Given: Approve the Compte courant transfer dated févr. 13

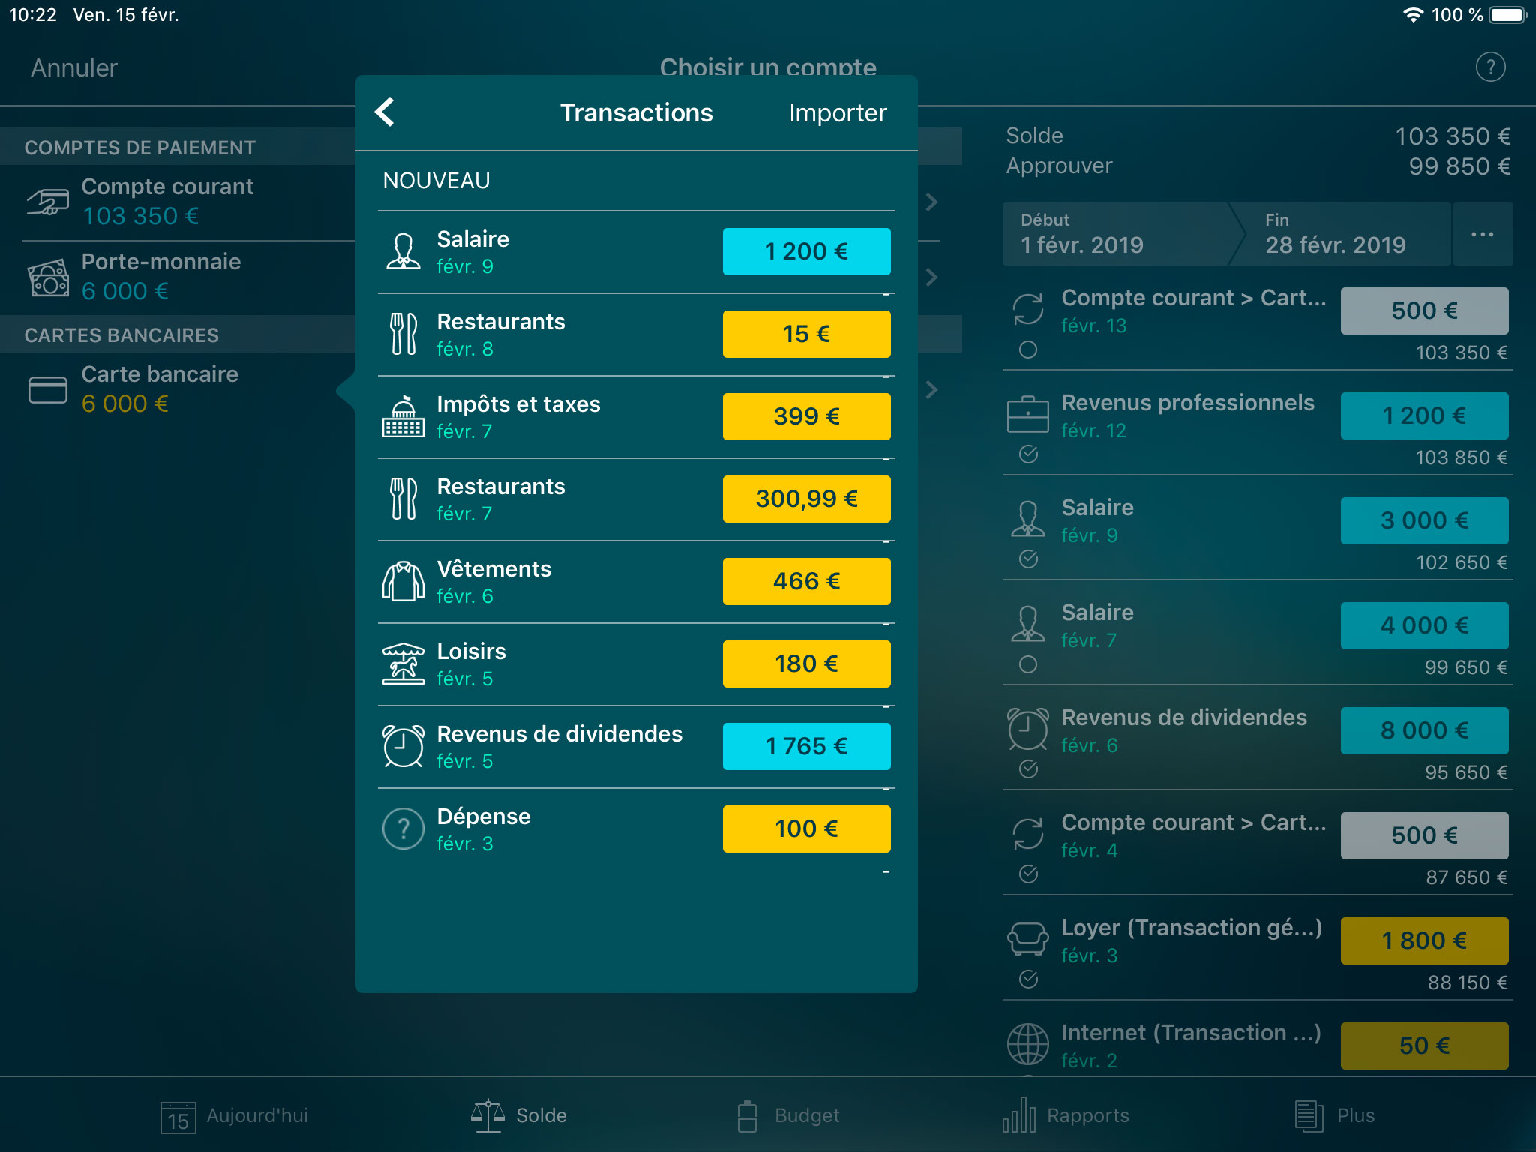Looking at the screenshot, I should tap(1029, 349).
